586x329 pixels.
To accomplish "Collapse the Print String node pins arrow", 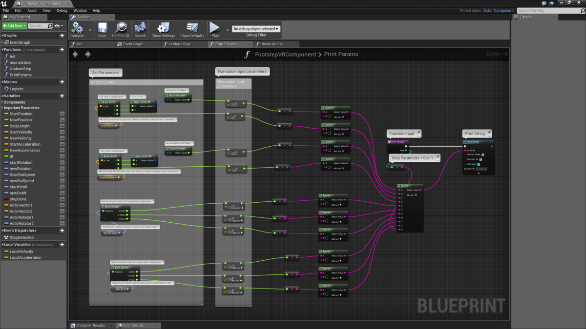I will [479, 173].
